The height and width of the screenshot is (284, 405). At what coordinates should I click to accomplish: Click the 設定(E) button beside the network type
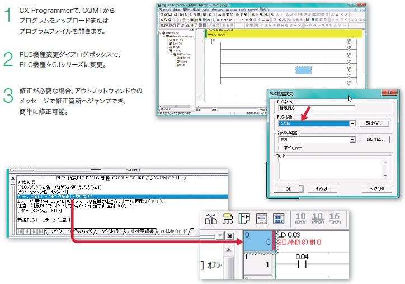(x=375, y=139)
